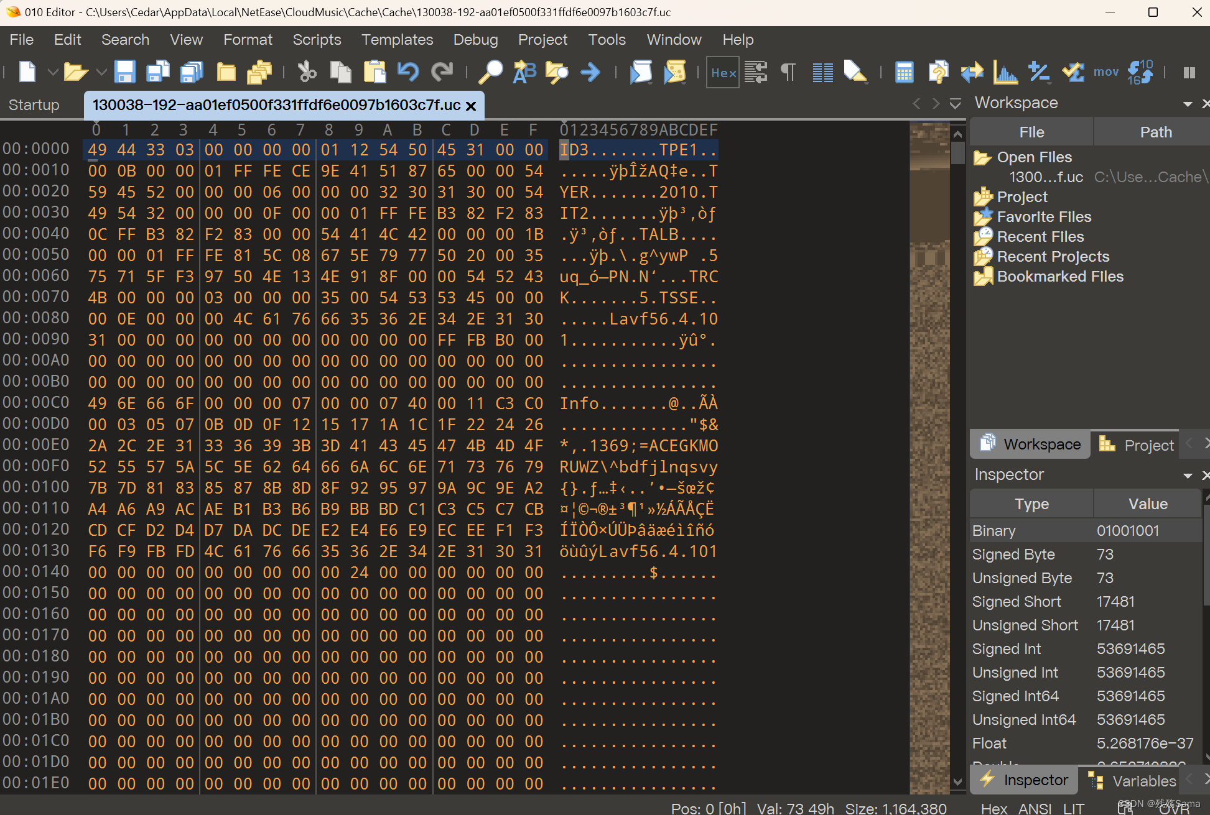
Task: Toggle Hex edit mode button
Action: coord(723,72)
